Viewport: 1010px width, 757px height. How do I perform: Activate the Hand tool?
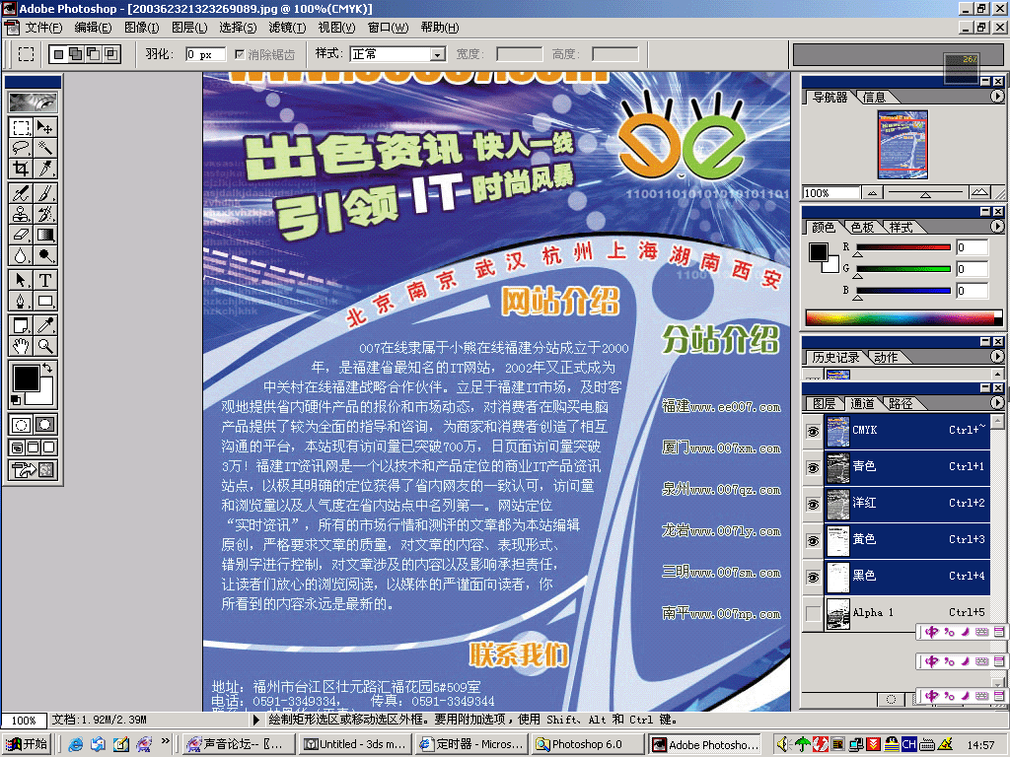[22, 346]
